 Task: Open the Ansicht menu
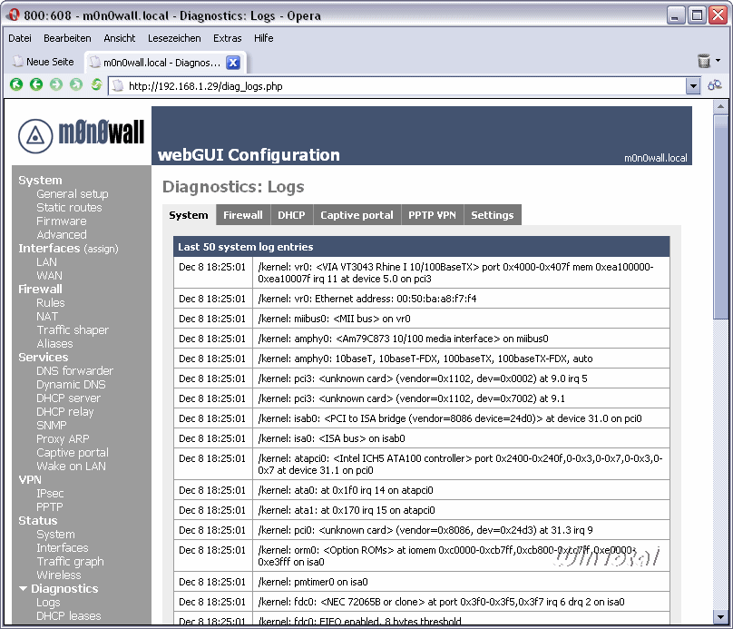(119, 38)
